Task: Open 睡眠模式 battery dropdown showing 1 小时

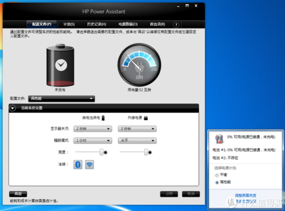Action: click(93, 140)
